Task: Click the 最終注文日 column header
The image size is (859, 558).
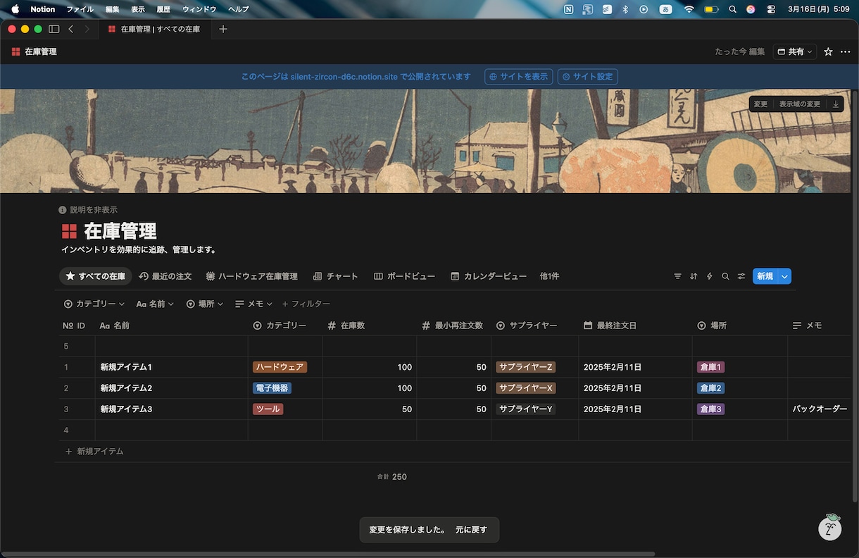Action: (635, 325)
